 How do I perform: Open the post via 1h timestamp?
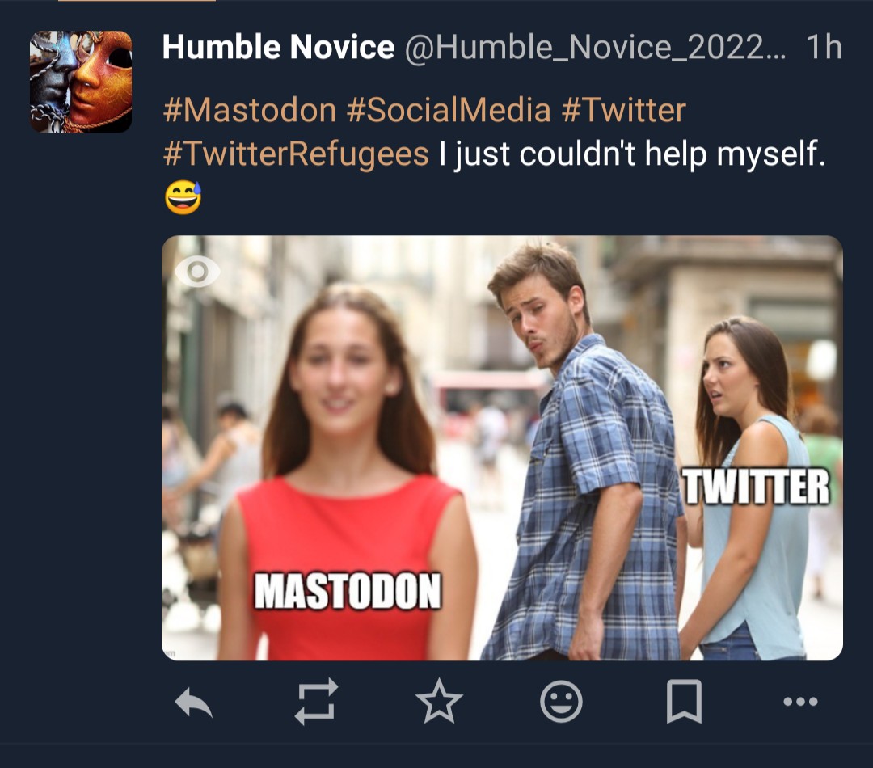click(x=824, y=49)
